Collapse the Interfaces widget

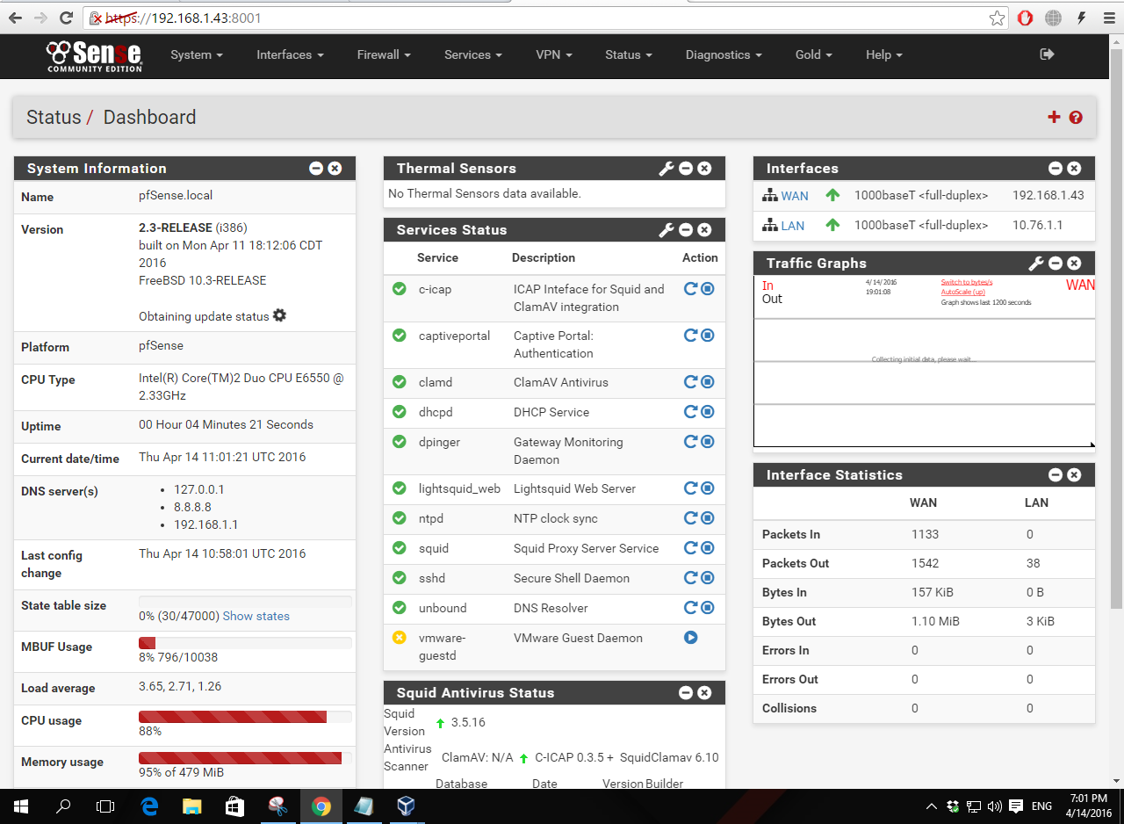coord(1056,169)
